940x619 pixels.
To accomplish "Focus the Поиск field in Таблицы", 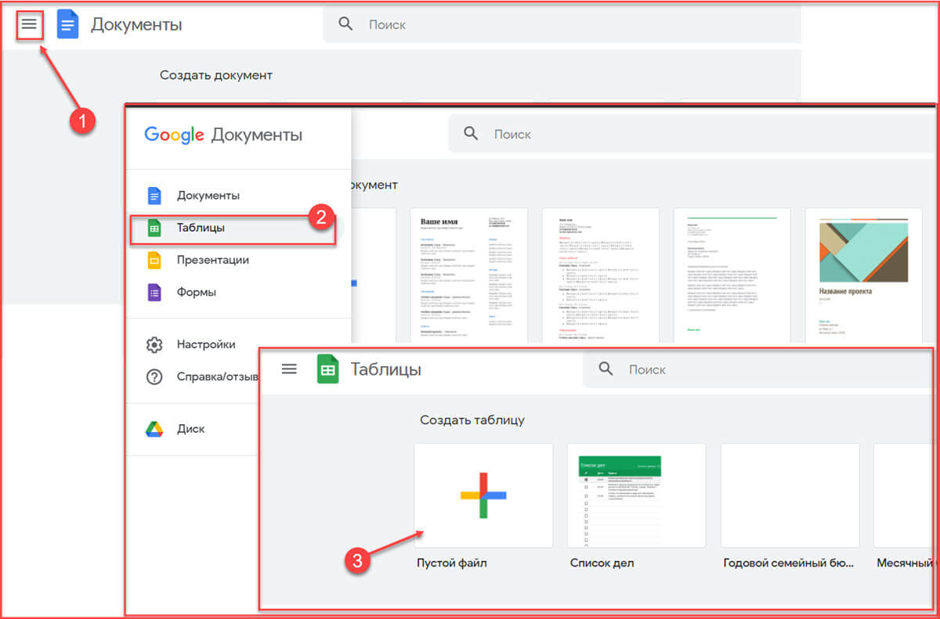I will pyautogui.click(x=758, y=369).
